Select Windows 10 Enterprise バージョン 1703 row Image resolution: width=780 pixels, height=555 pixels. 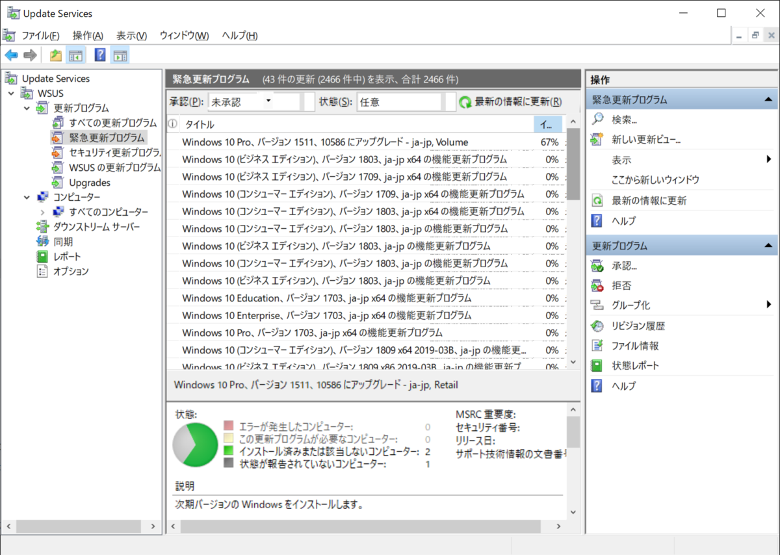coord(367,315)
